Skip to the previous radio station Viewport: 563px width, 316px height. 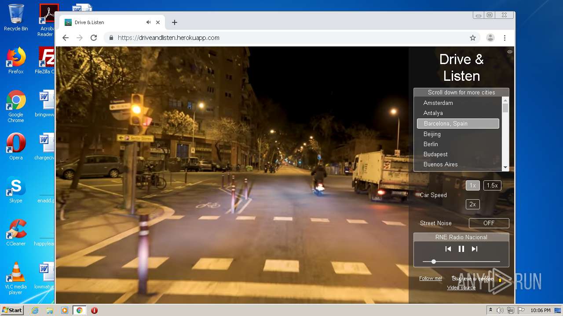448,249
